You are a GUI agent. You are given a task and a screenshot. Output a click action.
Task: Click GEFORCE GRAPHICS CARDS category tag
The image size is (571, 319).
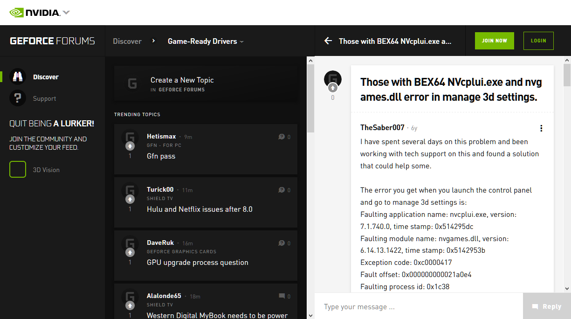click(x=181, y=252)
